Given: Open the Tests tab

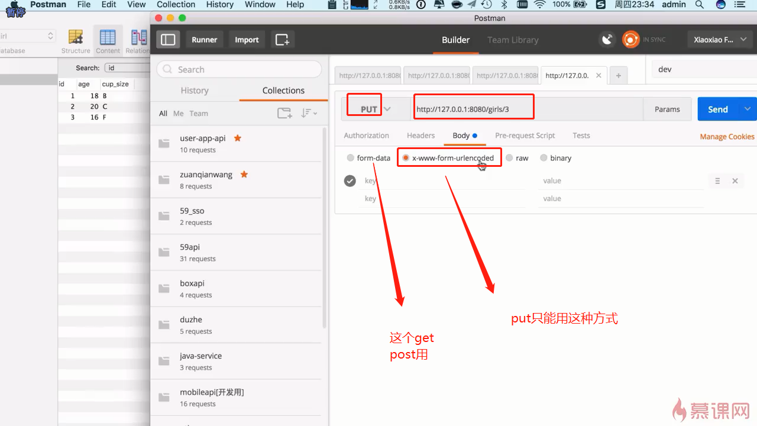Looking at the screenshot, I should (x=581, y=135).
